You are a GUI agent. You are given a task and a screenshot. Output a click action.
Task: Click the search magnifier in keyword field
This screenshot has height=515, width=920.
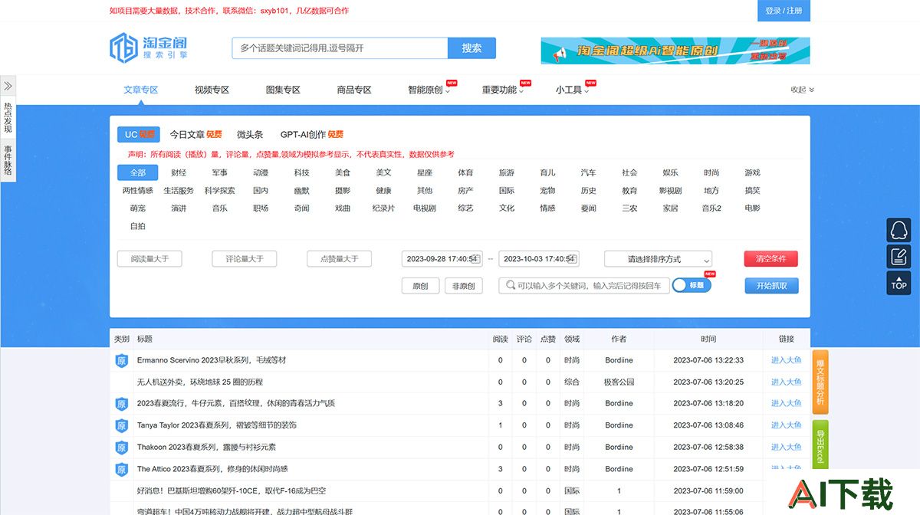(x=509, y=286)
